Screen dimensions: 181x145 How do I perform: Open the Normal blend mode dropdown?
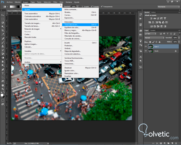coord(154,38)
